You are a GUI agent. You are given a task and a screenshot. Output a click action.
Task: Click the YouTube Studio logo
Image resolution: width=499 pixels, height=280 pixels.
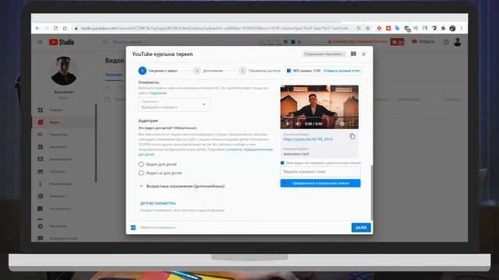tap(62, 42)
